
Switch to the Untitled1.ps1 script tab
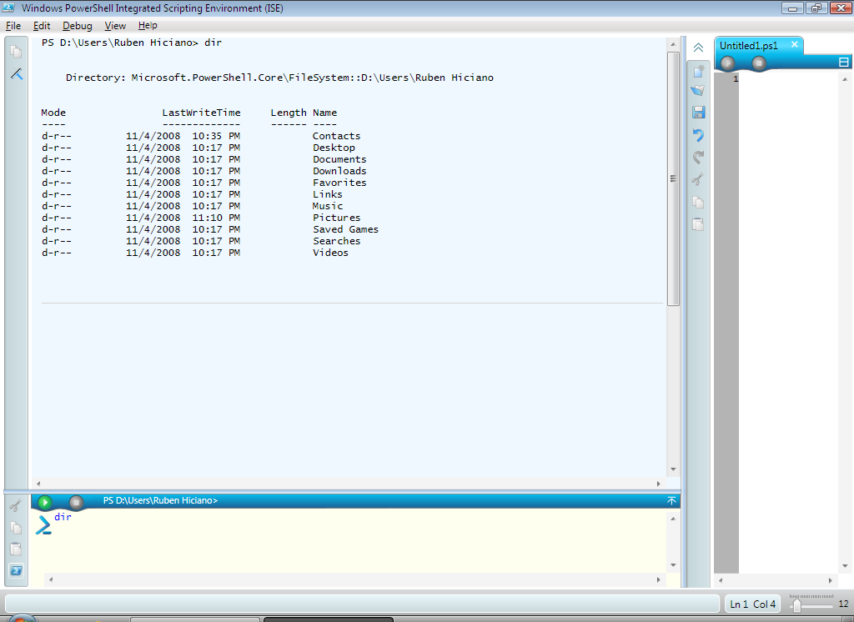(x=749, y=46)
